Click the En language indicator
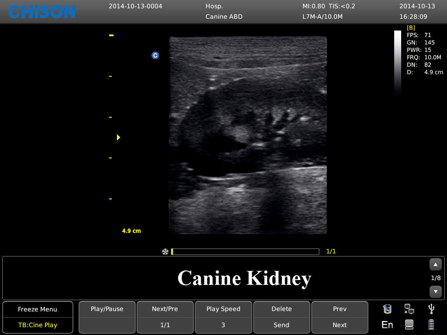The height and width of the screenshot is (335, 447). pyautogui.click(x=387, y=325)
